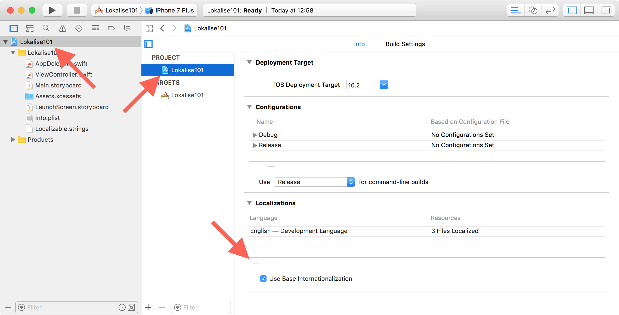Image resolution: width=619 pixels, height=315 pixels.
Task: Open the related items grid menu
Action: pyautogui.click(x=149, y=28)
